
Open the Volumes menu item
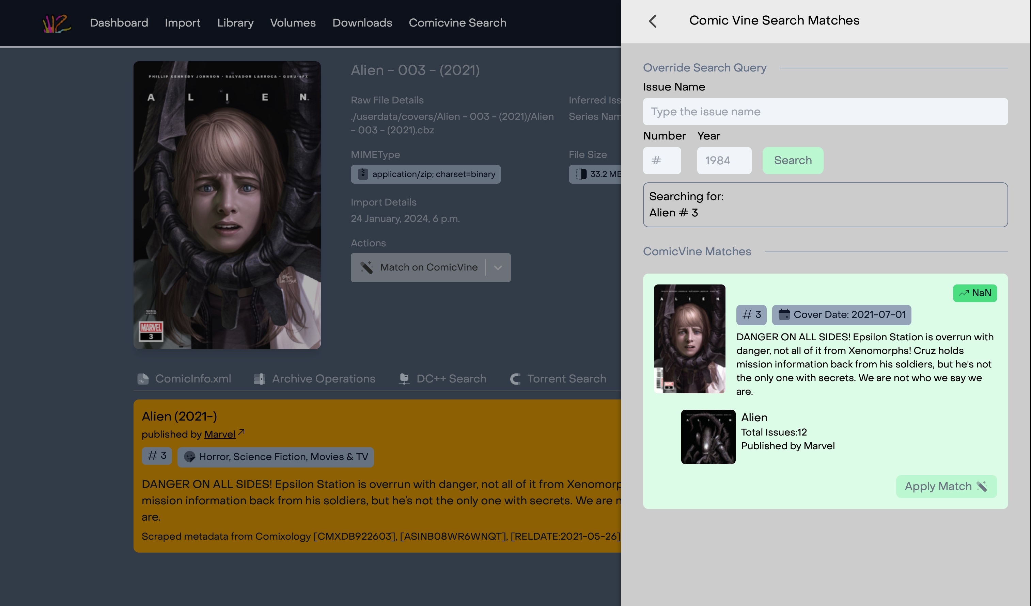293,23
